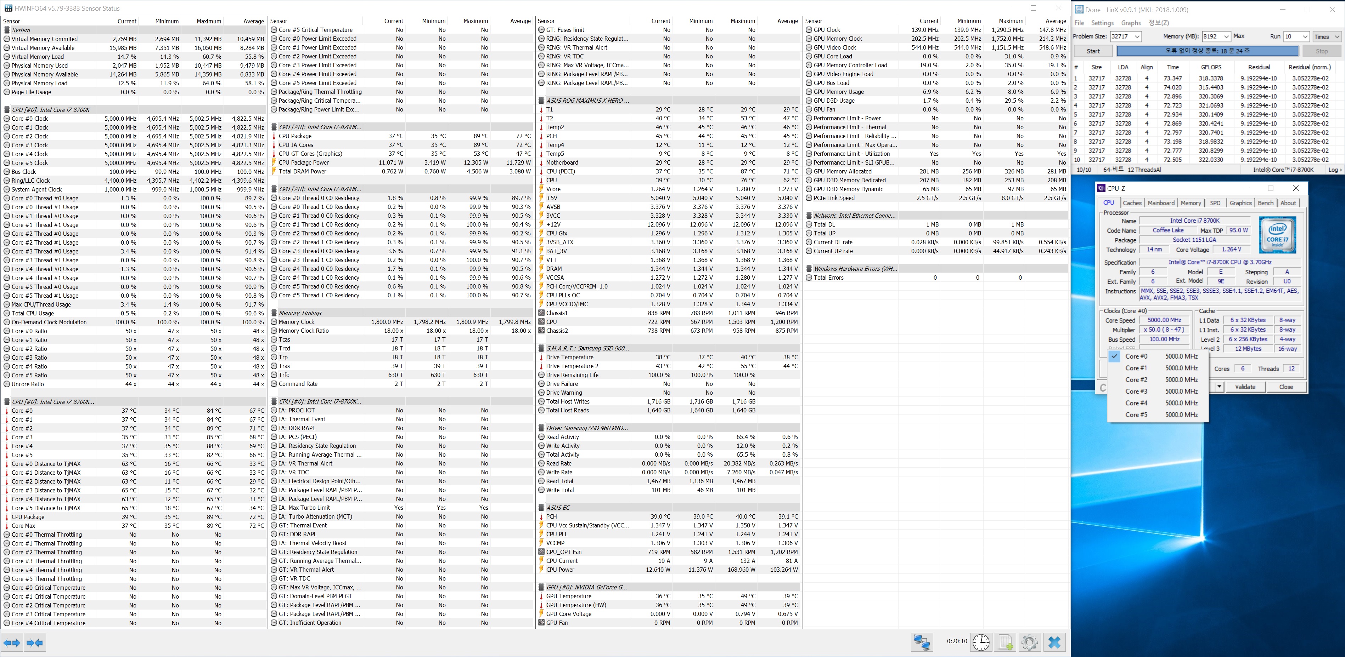Open HWiNFO sensor settings gear
The height and width of the screenshot is (657, 1345).
(x=1029, y=642)
